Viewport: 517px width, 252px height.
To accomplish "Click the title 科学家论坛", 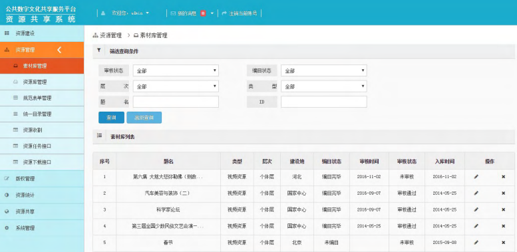I will (x=168, y=209).
